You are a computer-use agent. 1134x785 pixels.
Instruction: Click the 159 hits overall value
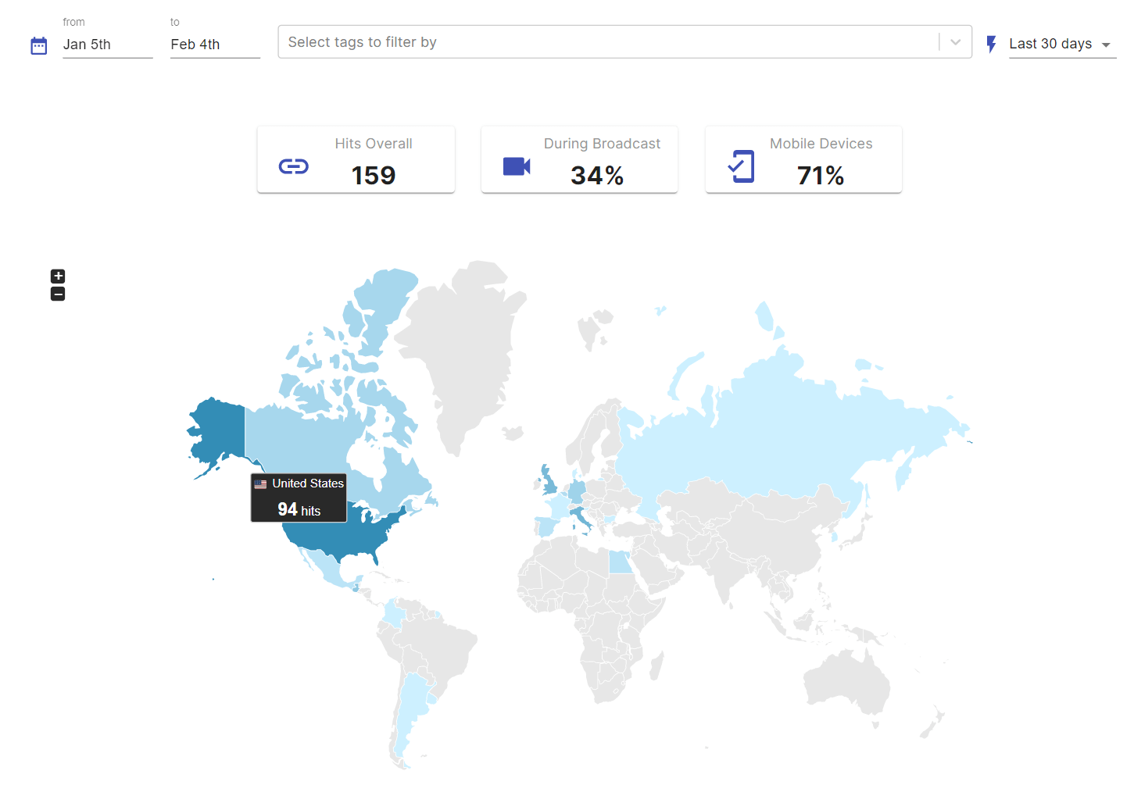pyautogui.click(x=374, y=176)
